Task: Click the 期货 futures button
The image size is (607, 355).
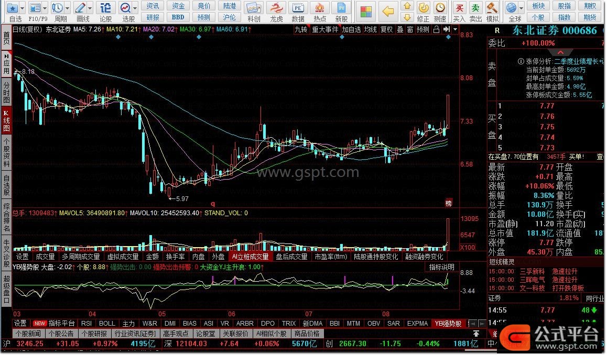Action: [590, 17]
